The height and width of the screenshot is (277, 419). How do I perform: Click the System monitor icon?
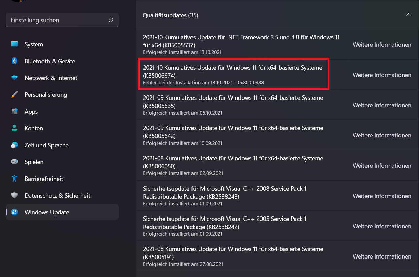pyautogui.click(x=14, y=44)
